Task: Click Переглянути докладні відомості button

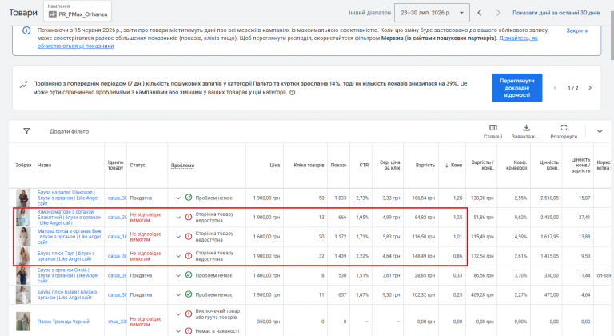Action: click(517, 88)
